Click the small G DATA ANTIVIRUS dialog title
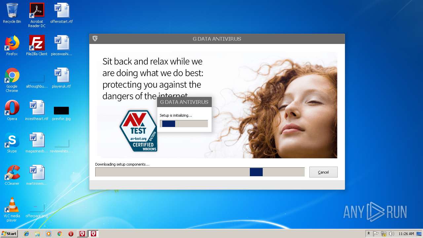Viewport: 423px width, 238px height. click(x=184, y=102)
